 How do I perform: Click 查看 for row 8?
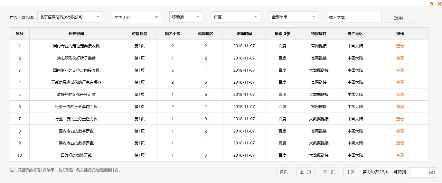(400, 131)
